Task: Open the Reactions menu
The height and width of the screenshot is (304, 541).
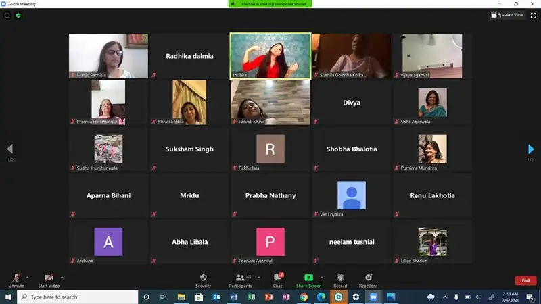Action: tap(368, 278)
